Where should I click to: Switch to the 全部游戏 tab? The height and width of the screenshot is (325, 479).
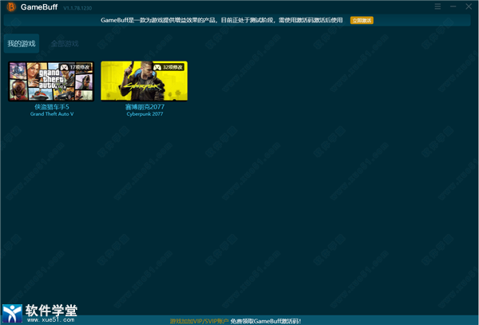click(x=65, y=43)
